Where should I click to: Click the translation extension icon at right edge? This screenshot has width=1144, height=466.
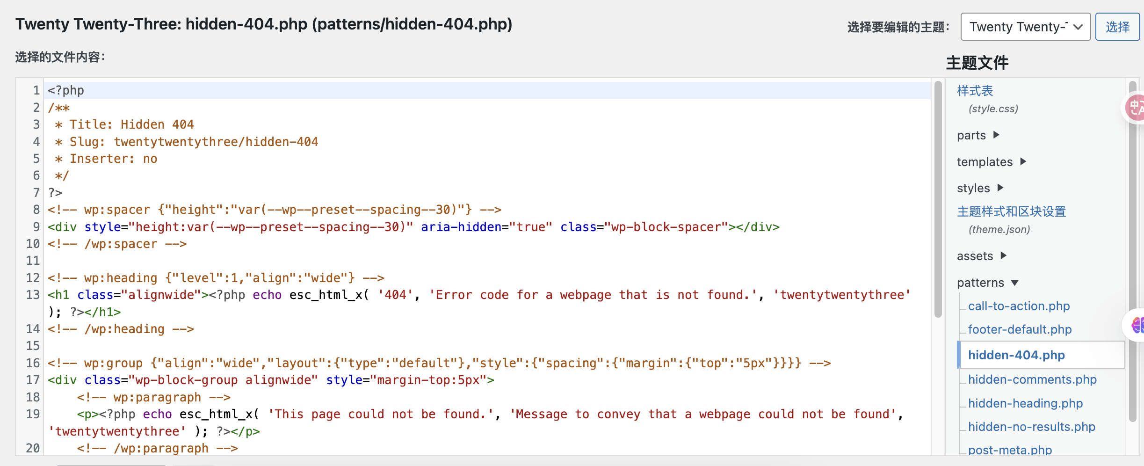click(x=1136, y=108)
